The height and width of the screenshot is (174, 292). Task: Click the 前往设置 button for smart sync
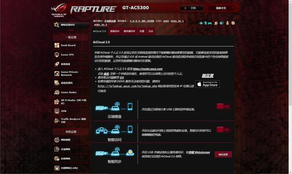point(223,154)
